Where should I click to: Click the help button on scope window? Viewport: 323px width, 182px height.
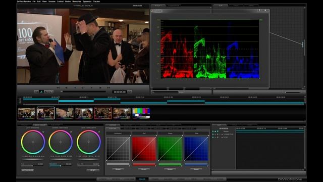click(x=259, y=10)
